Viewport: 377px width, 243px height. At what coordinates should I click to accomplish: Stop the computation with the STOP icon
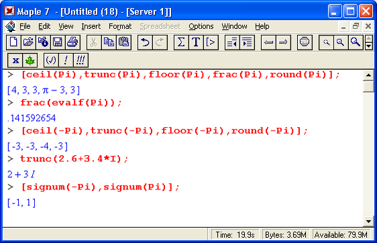click(x=305, y=42)
